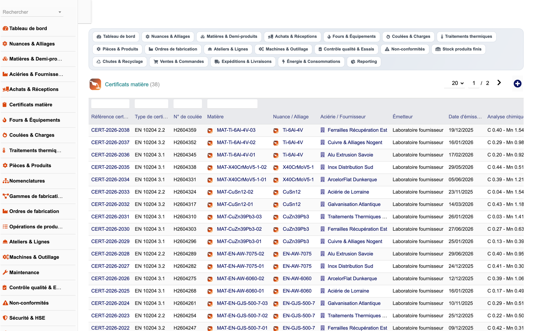Filter by Type de certificat input field
The image size is (535, 331).
[151, 104]
